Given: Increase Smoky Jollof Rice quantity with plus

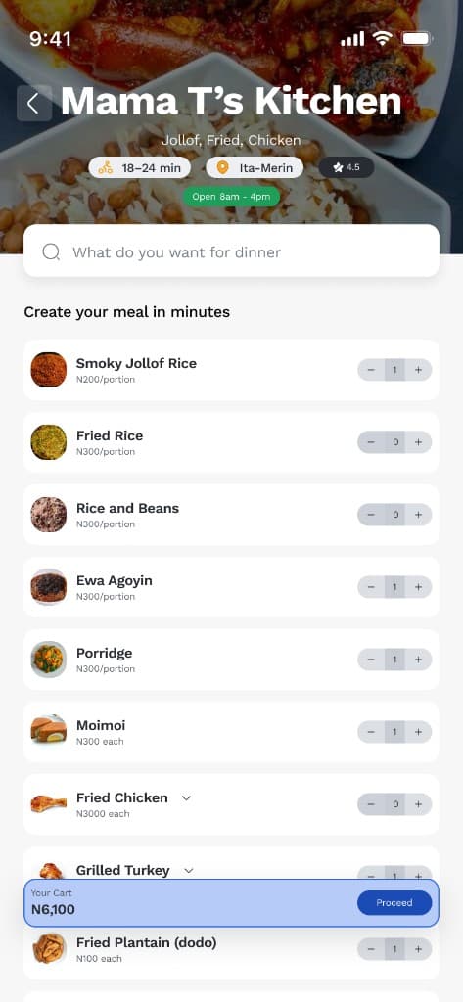Looking at the screenshot, I should point(418,370).
